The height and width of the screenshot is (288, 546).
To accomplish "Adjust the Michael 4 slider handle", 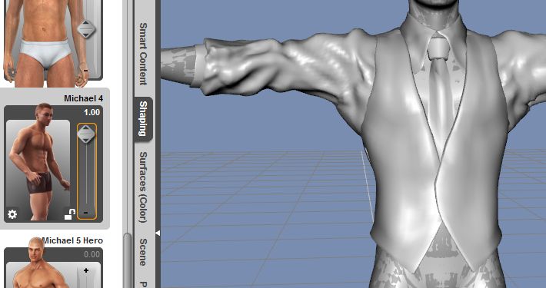I will [x=86, y=134].
